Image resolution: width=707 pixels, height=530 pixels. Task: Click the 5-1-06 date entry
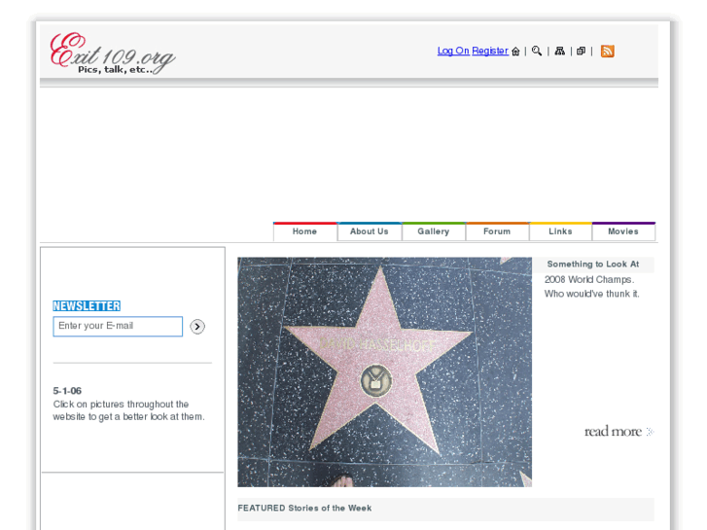click(67, 391)
